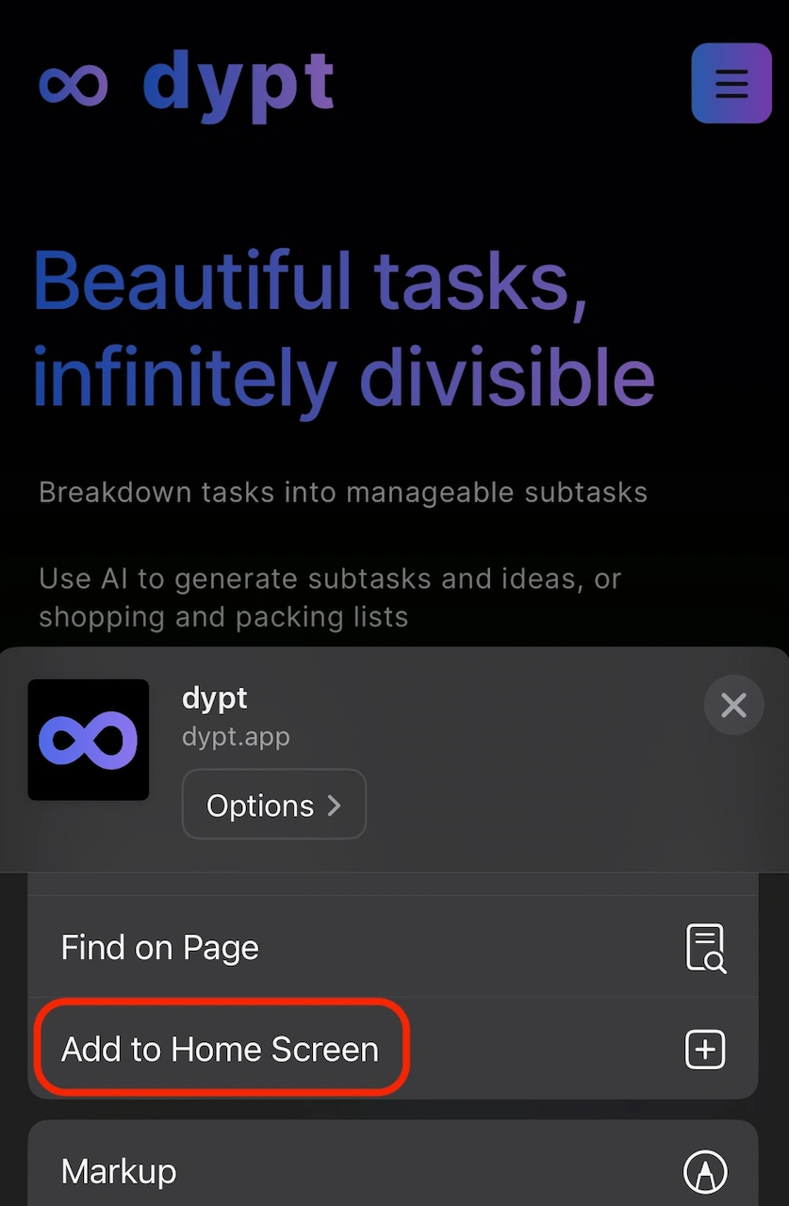This screenshot has height=1206, width=789.
Task: Tap the dypt.app URL in share sheet
Action: (236, 736)
